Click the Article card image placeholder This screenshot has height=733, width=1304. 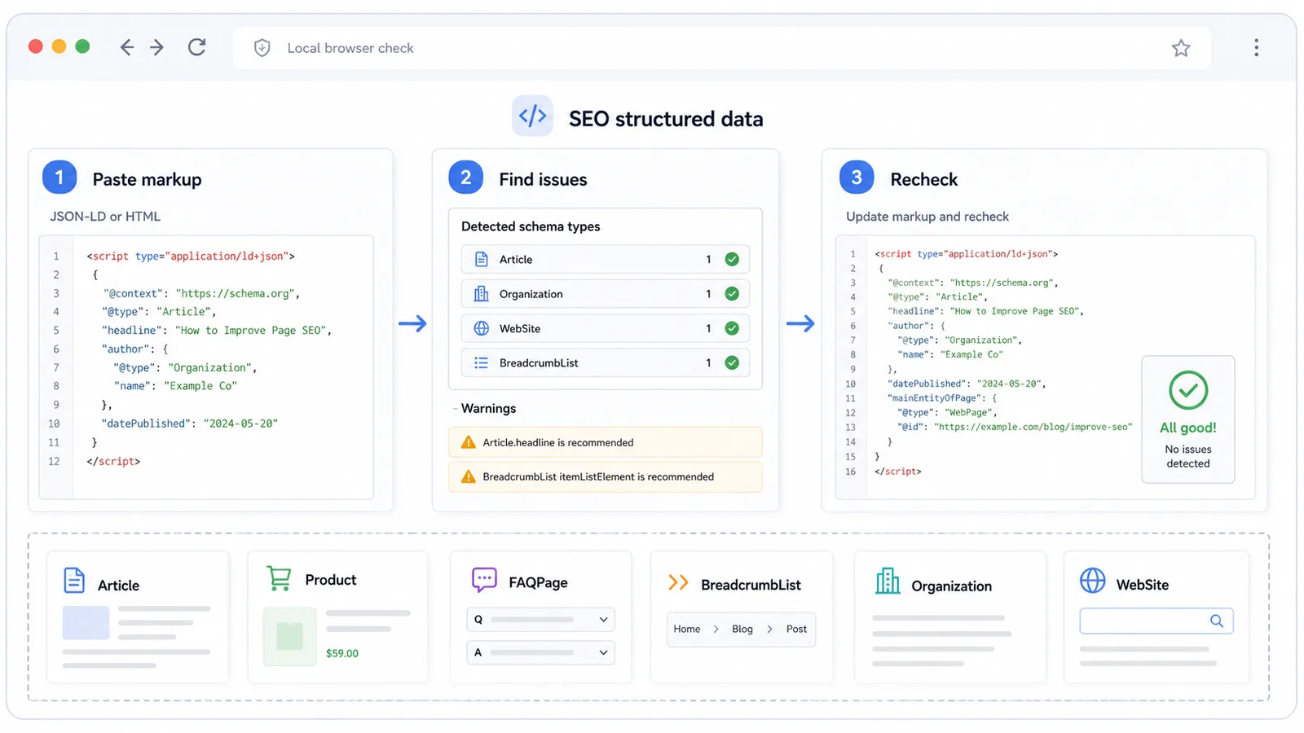86,623
